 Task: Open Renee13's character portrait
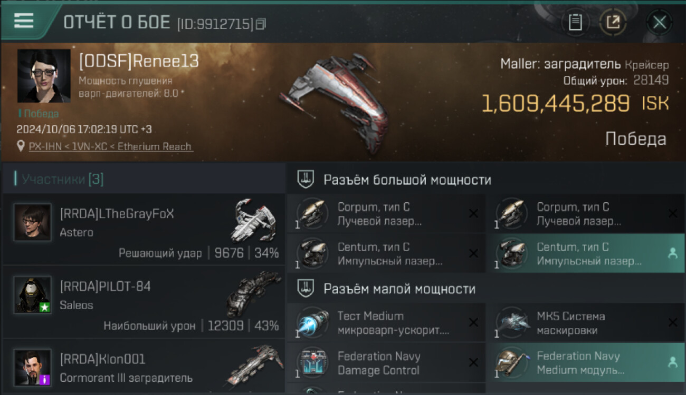coord(44,76)
